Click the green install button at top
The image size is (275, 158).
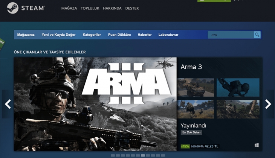(214, 1)
